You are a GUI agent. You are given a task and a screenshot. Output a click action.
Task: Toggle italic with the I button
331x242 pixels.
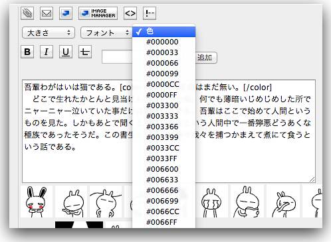click(x=47, y=52)
